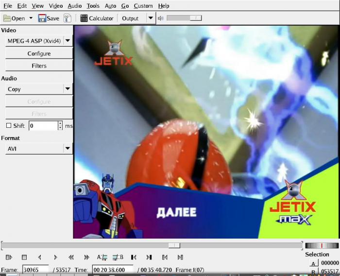Click the Selection A marker button
The width and height of the screenshot is (340, 276).
click(x=314, y=264)
